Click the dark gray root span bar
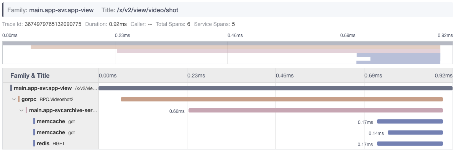Image resolution: width=456 pixels, height=151 pixels. pyautogui.click(x=276, y=88)
